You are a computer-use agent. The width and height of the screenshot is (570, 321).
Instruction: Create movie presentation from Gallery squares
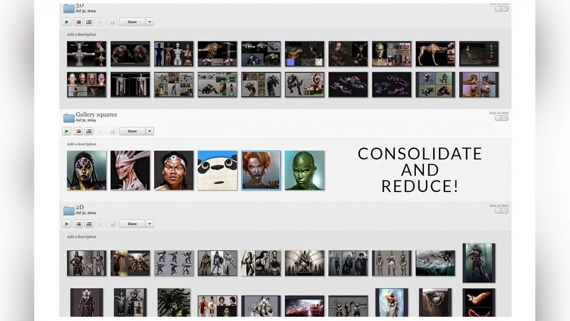[x=89, y=131]
